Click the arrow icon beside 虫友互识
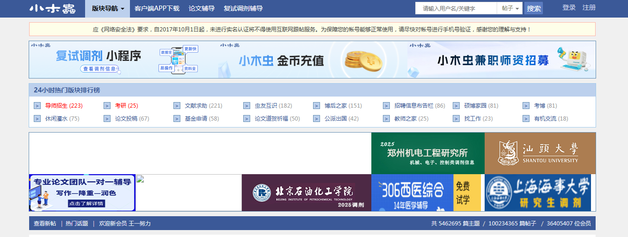This screenshot has height=237, width=628. (x=246, y=106)
